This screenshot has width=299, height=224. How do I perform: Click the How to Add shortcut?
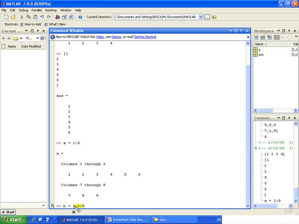30,24
